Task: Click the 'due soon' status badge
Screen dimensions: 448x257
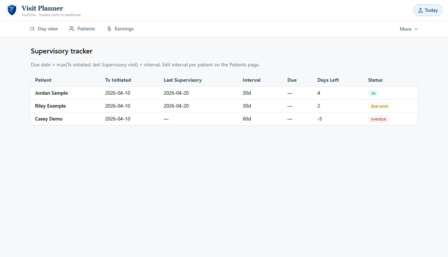Action: click(379, 106)
